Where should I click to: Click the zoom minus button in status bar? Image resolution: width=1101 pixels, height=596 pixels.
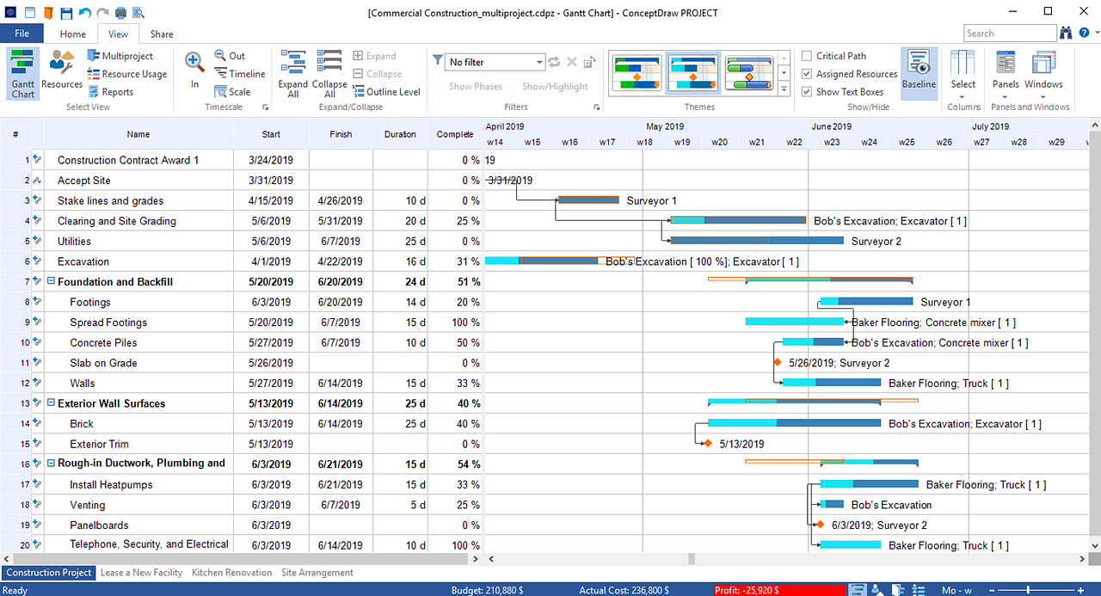click(x=993, y=590)
